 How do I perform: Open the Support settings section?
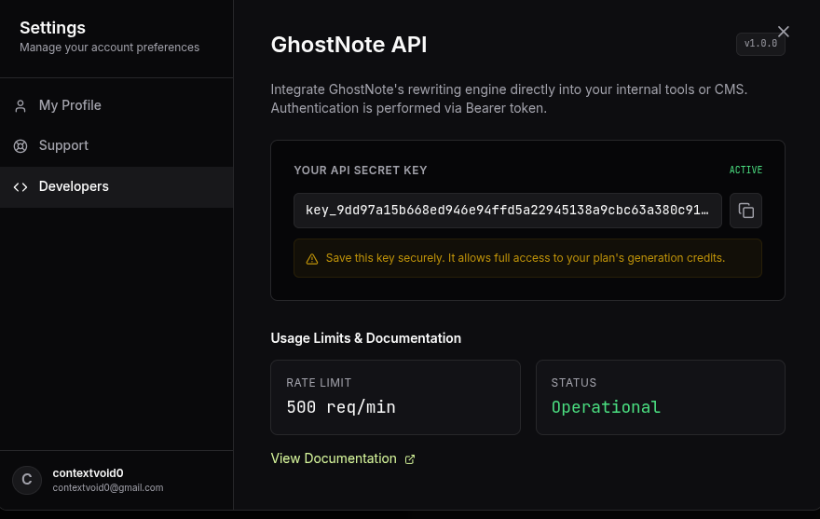116,146
